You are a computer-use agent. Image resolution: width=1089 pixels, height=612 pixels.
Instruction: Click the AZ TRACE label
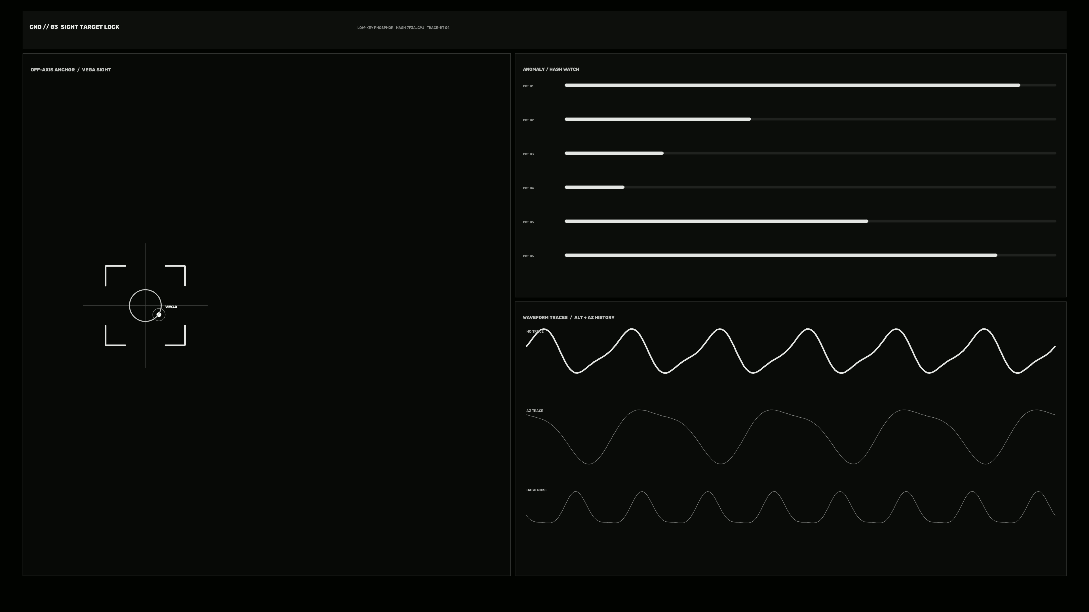pos(535,411)
